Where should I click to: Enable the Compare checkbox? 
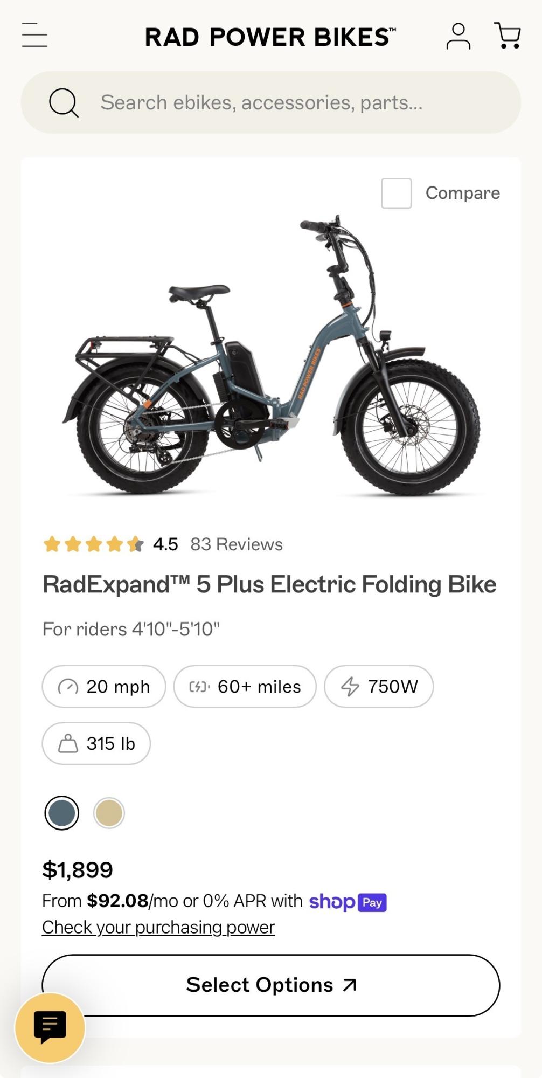(397, 193)
